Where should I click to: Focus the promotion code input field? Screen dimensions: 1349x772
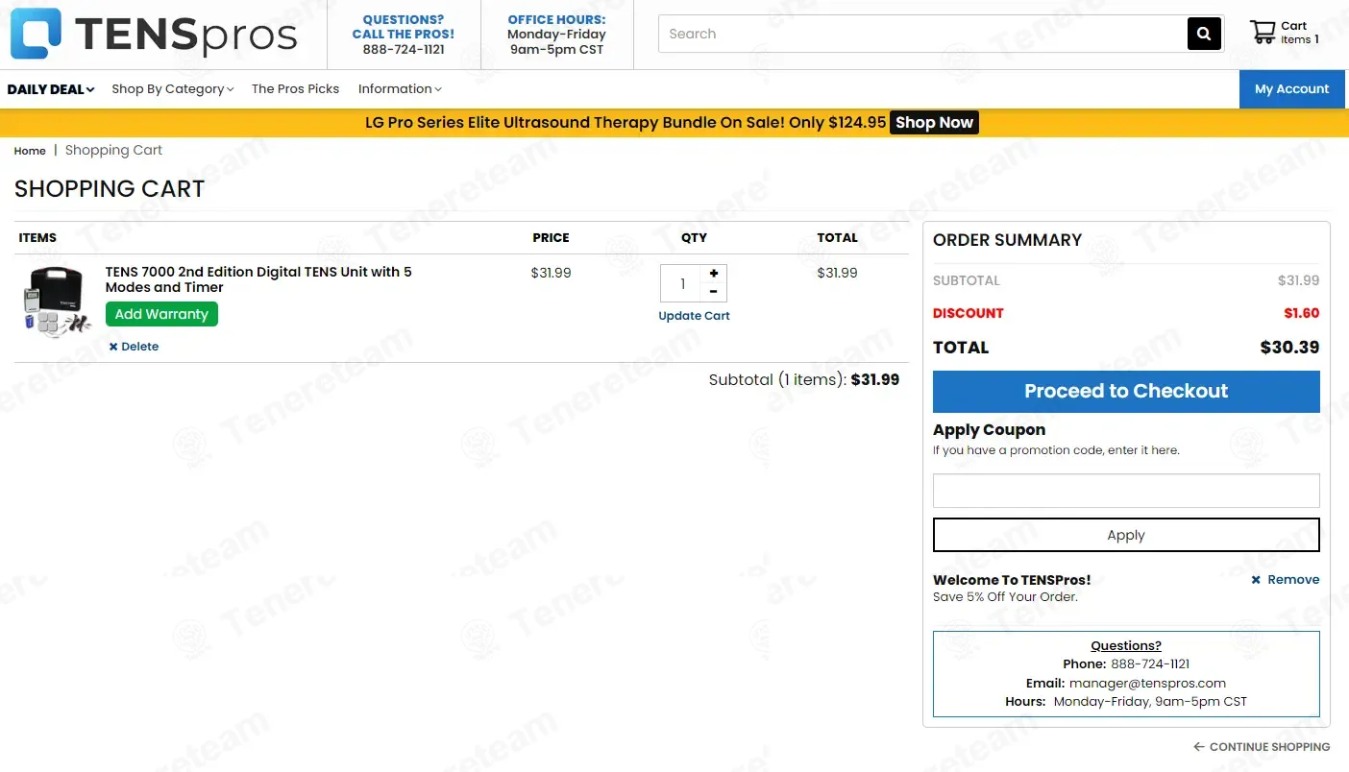[1125, 491]
